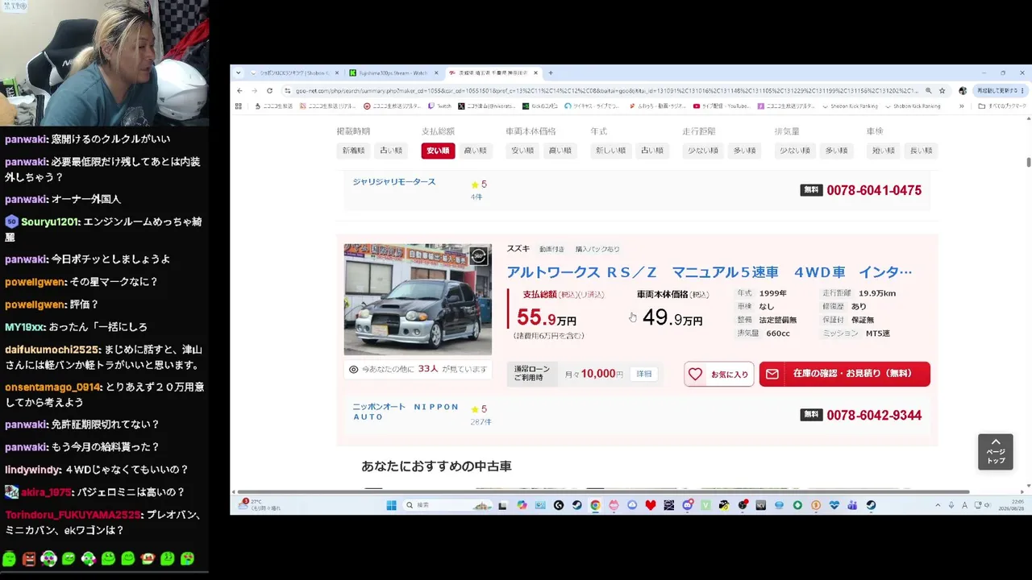Sort by 車検 短い順

(x=883, y=151)
